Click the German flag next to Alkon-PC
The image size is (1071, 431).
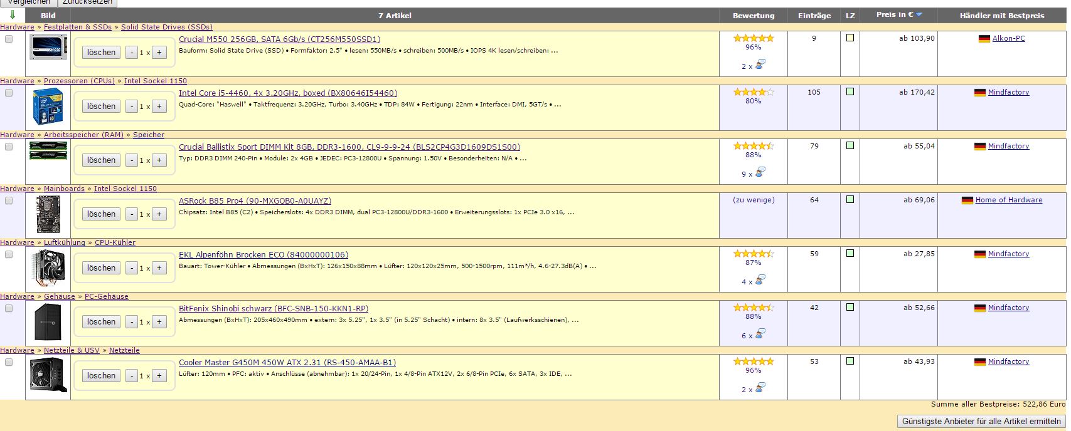pyautogui.click(x=984, y=39)
